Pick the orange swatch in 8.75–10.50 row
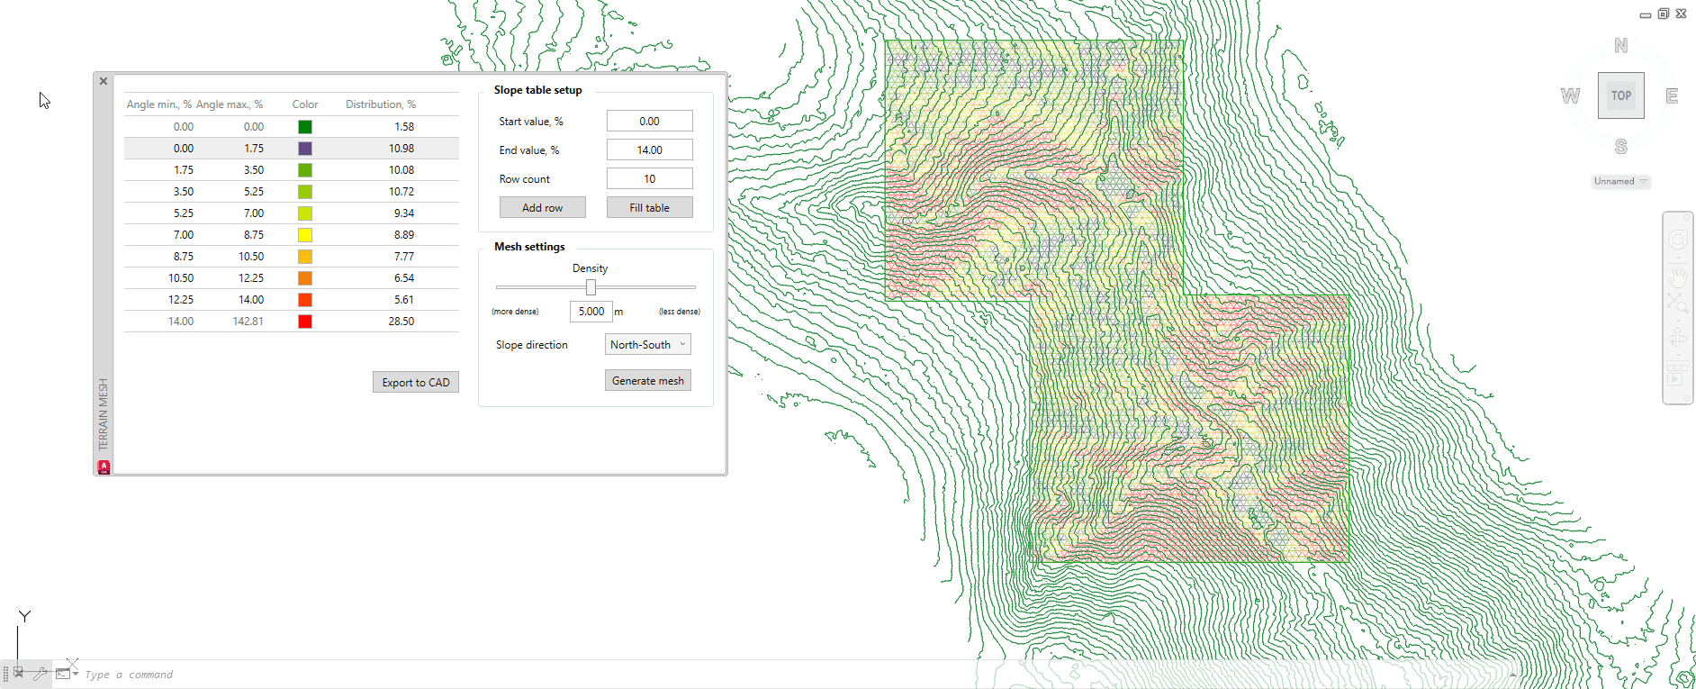The image size is (1696, 689). click(x=305, y=257)
